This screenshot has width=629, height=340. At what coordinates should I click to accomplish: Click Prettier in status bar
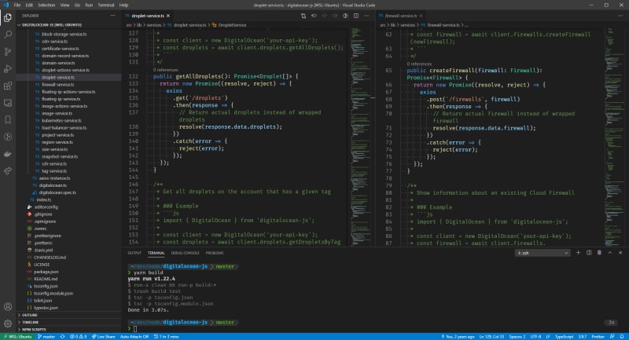click(598, 337)
